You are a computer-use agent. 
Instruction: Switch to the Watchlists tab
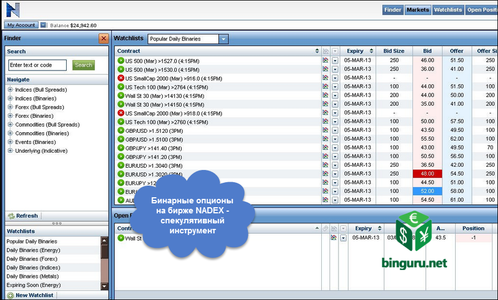coord(448,10)
